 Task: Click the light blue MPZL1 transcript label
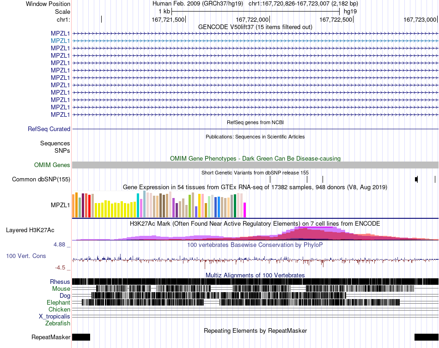60,41
